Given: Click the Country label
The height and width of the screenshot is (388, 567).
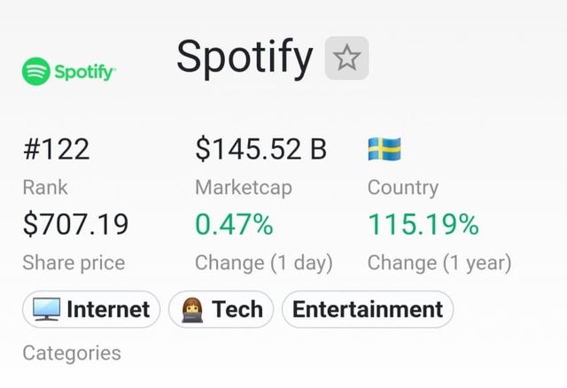Looking at the screenshot, I should (402, 188).
